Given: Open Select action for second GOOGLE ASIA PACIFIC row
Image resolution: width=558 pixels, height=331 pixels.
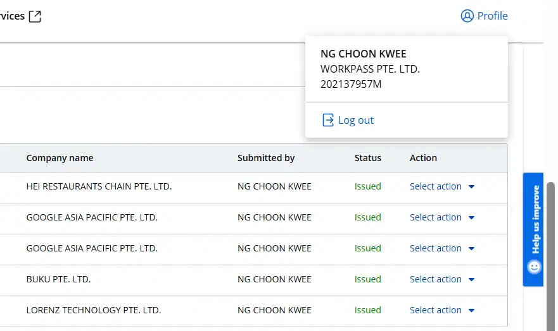Looking at the screenshot, I should pyautogui.click(x=436, y=248).
